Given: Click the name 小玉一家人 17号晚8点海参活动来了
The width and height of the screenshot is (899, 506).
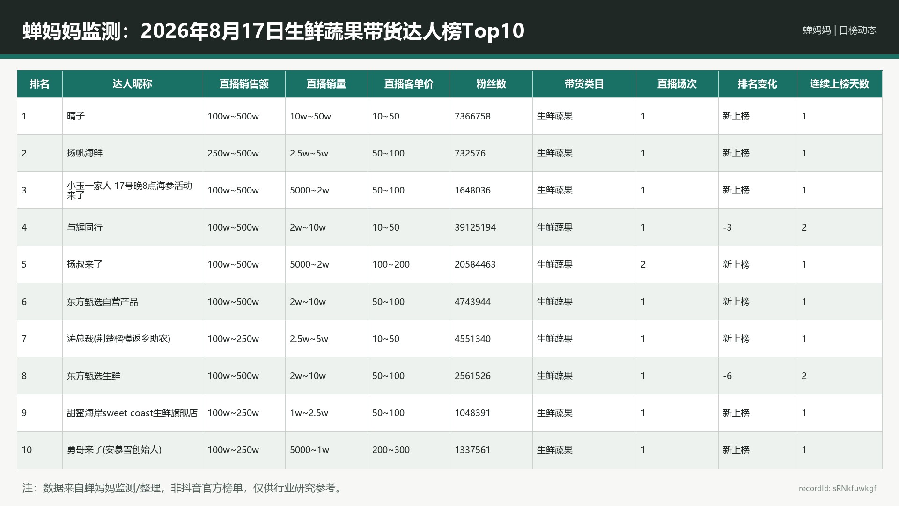Looking at the screenshot, I should pos(130,190).
